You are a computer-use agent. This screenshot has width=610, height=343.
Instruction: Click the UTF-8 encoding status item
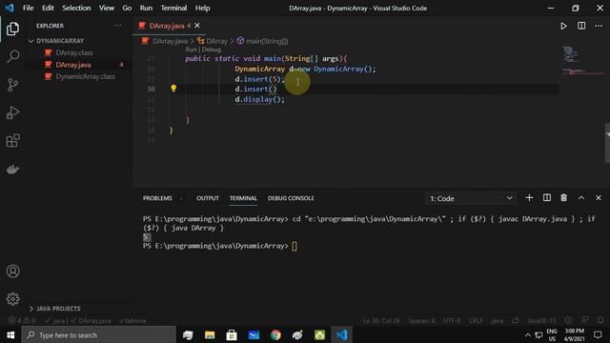click(452, 321)
